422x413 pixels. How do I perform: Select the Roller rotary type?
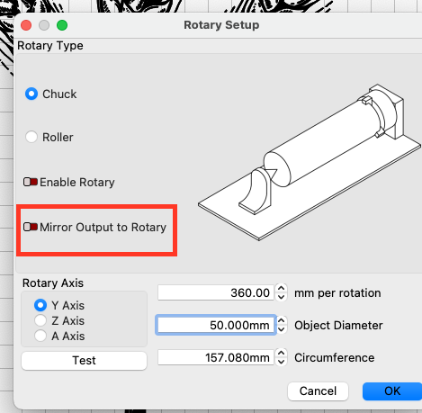31,137
